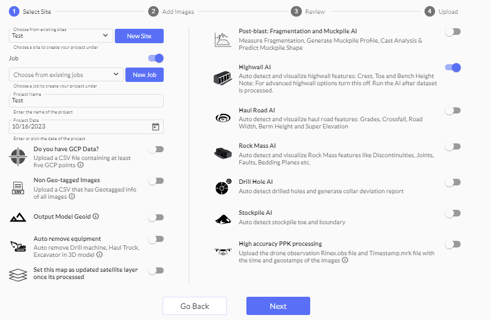
Task: Open the existing sites dropdown
Action: tap(60, 36)
